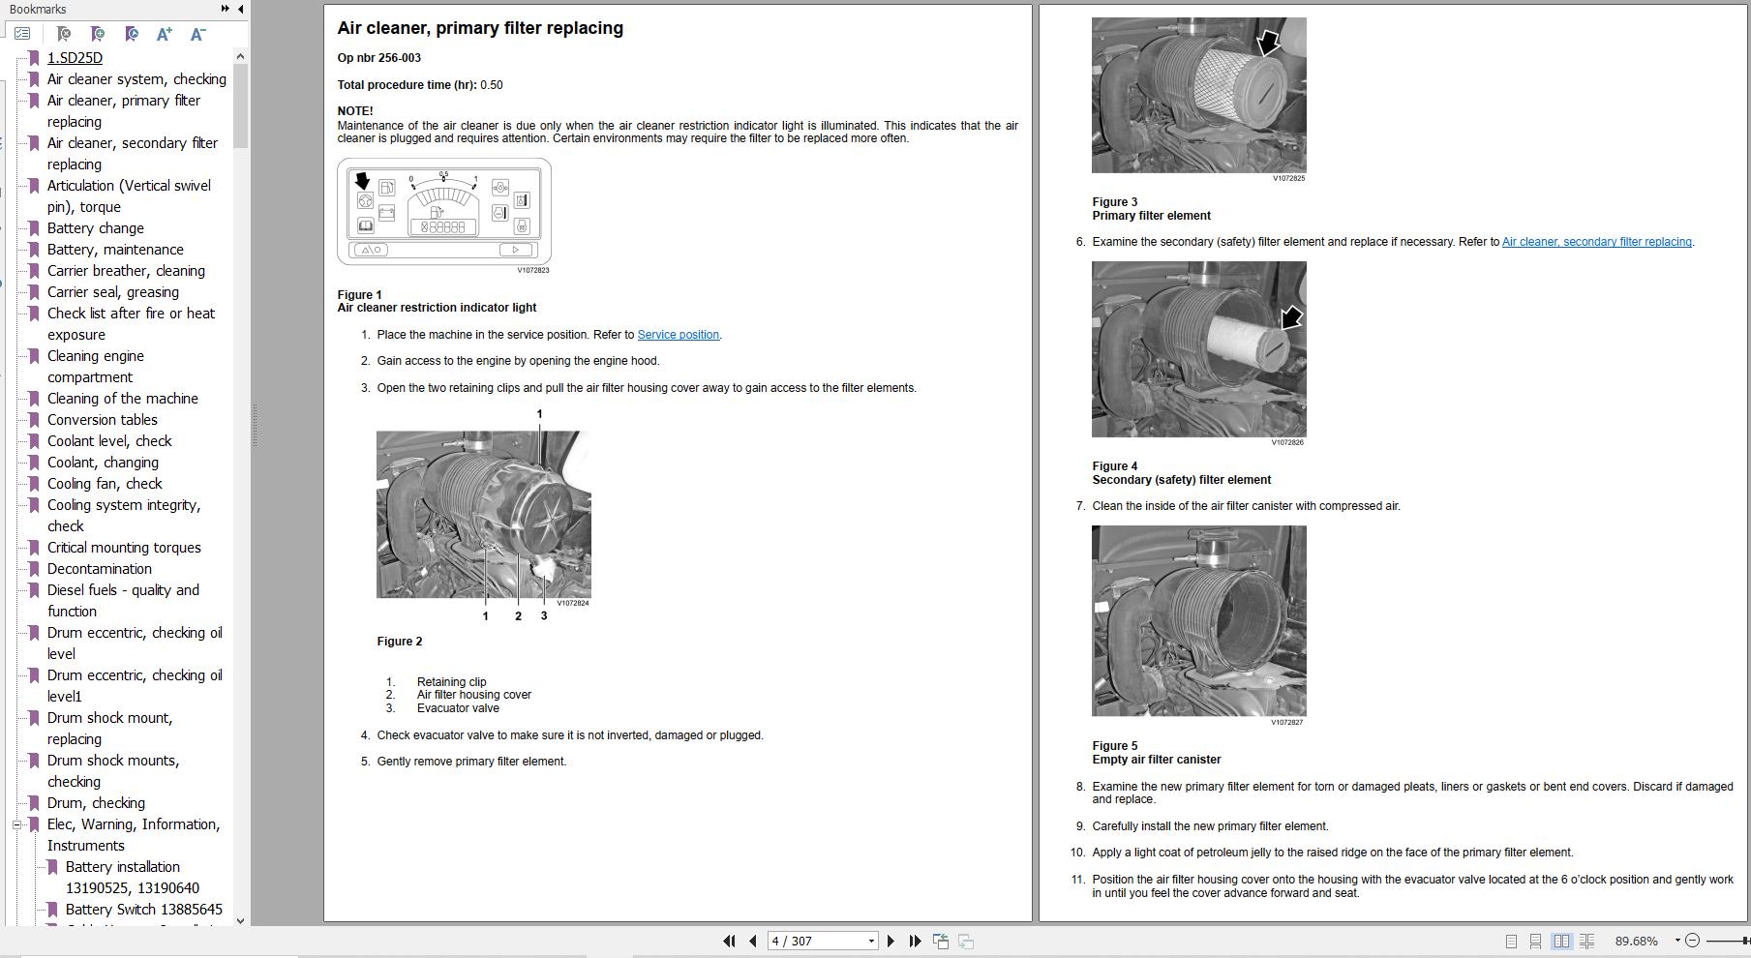Follow the Air cleaner, secondary filter replacing link
The height and width of the screenshot is (958, 1751).
click(1597, 241)
